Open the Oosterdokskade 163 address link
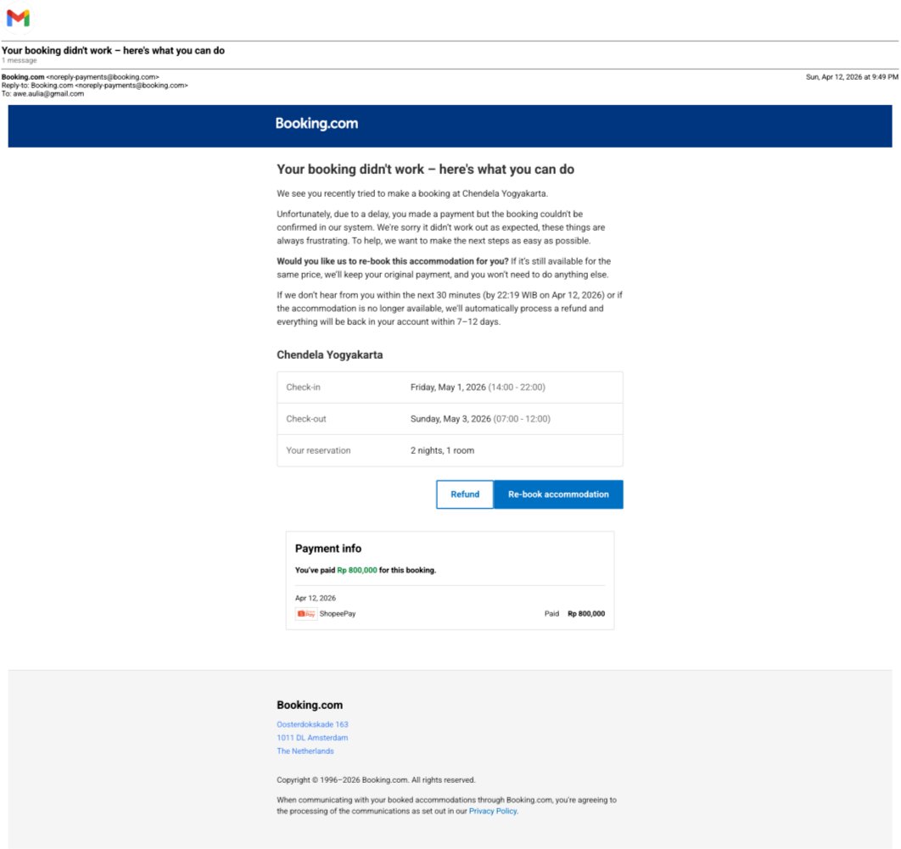901x849 pixels. click(x=312, y=724)
